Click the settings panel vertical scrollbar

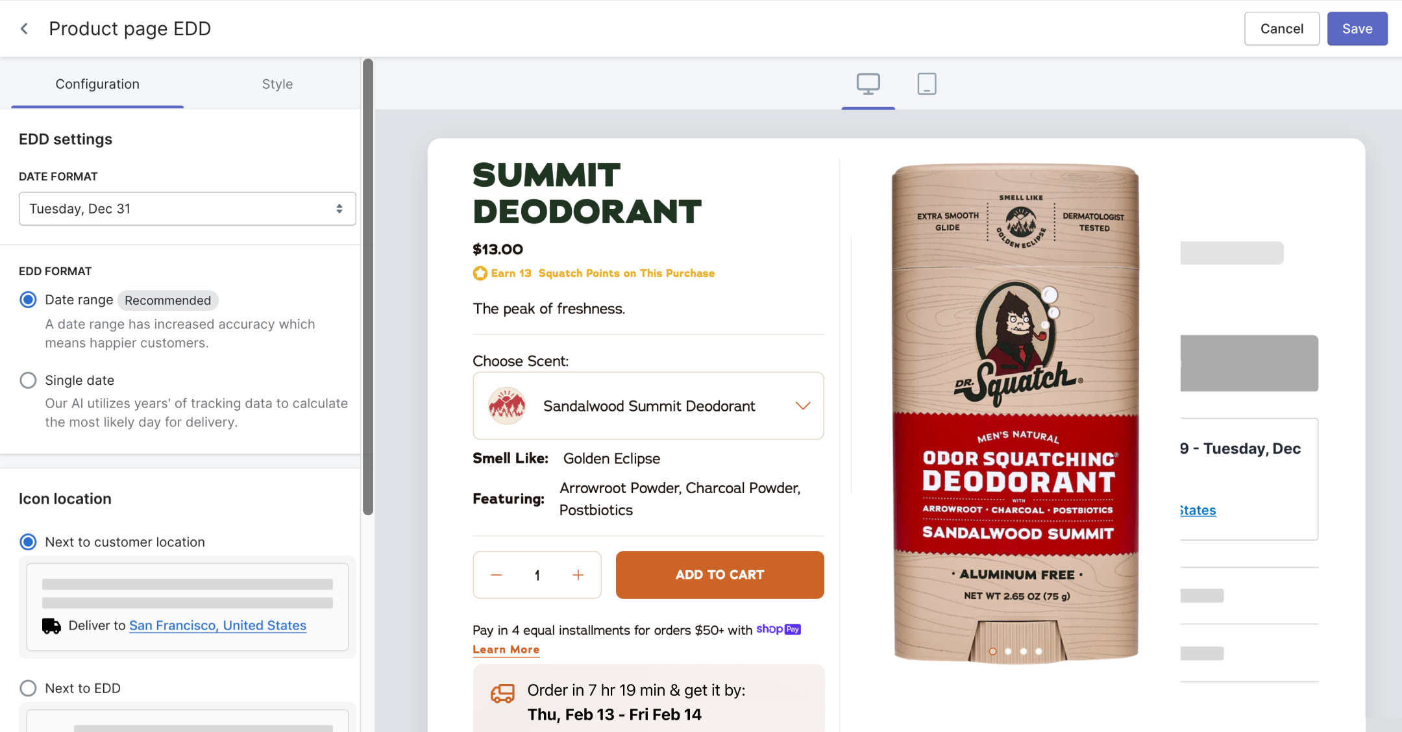tap(368, 286)
